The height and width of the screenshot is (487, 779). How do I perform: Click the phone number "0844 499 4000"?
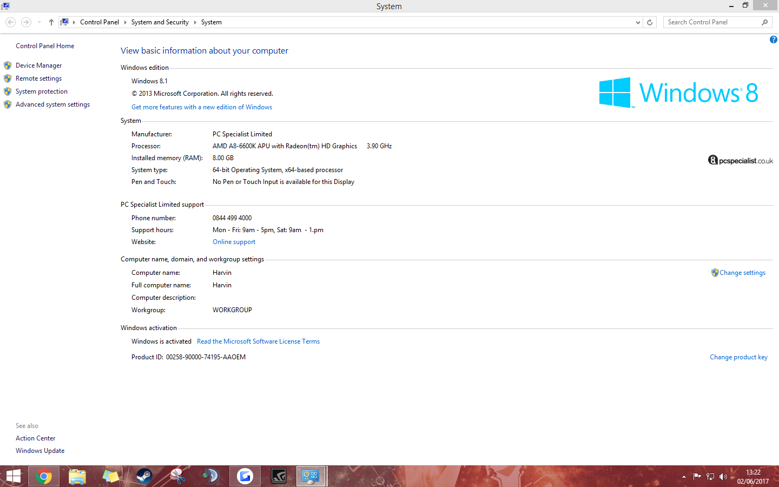(232, 218)
